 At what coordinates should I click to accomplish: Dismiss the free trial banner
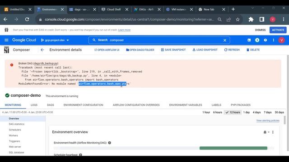(260, 30)
